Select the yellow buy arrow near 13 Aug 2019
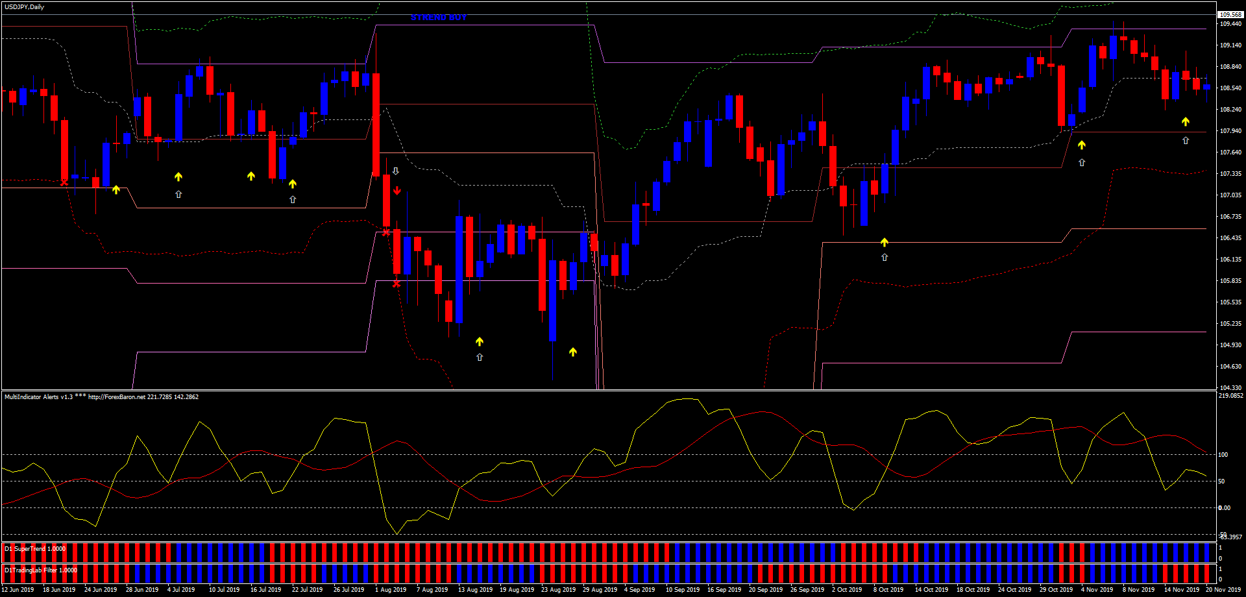This screenshot has width=1246, height=597. click(480, 340)
